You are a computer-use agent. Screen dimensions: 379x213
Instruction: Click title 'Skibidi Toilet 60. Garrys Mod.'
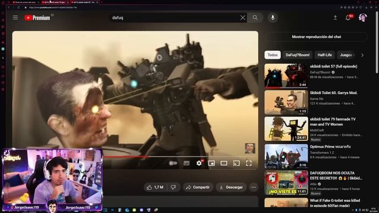333,93
